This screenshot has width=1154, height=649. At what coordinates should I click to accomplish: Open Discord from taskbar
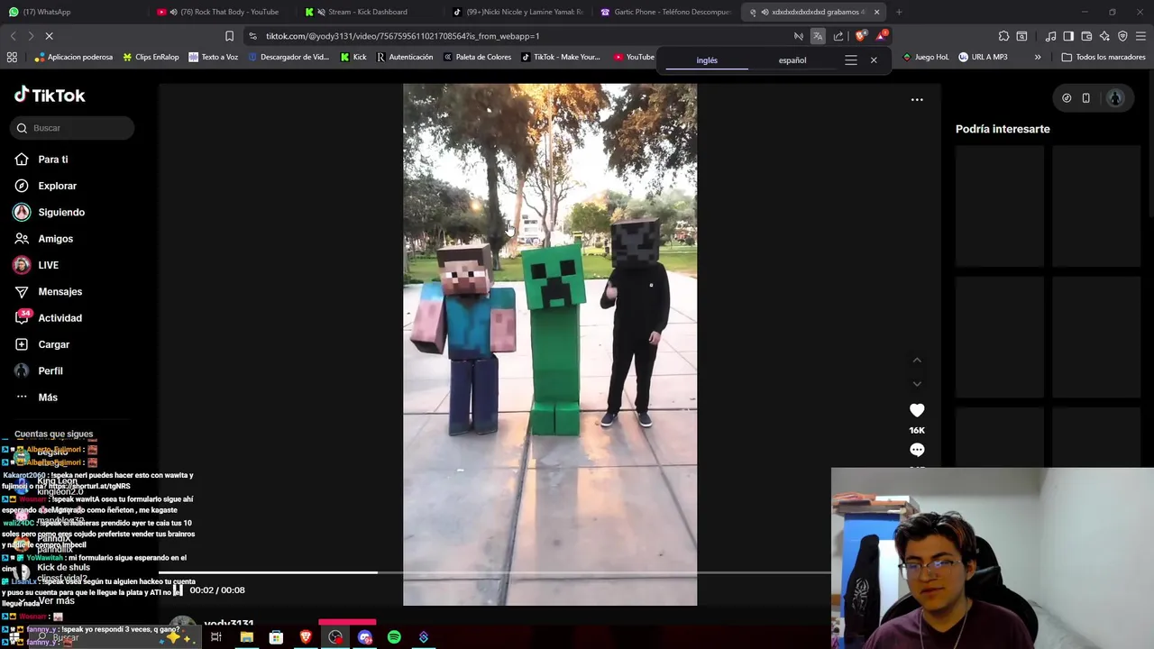coord(365,637)
